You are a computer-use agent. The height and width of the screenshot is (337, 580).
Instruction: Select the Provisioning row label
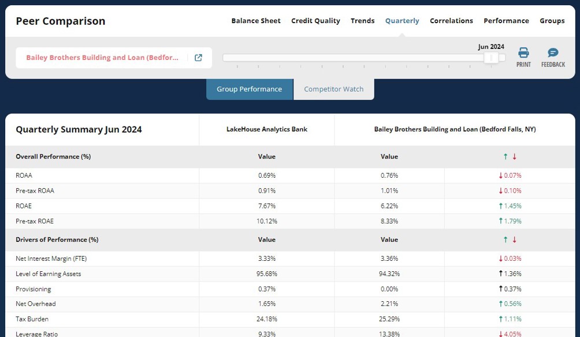[x=34, y=289]
